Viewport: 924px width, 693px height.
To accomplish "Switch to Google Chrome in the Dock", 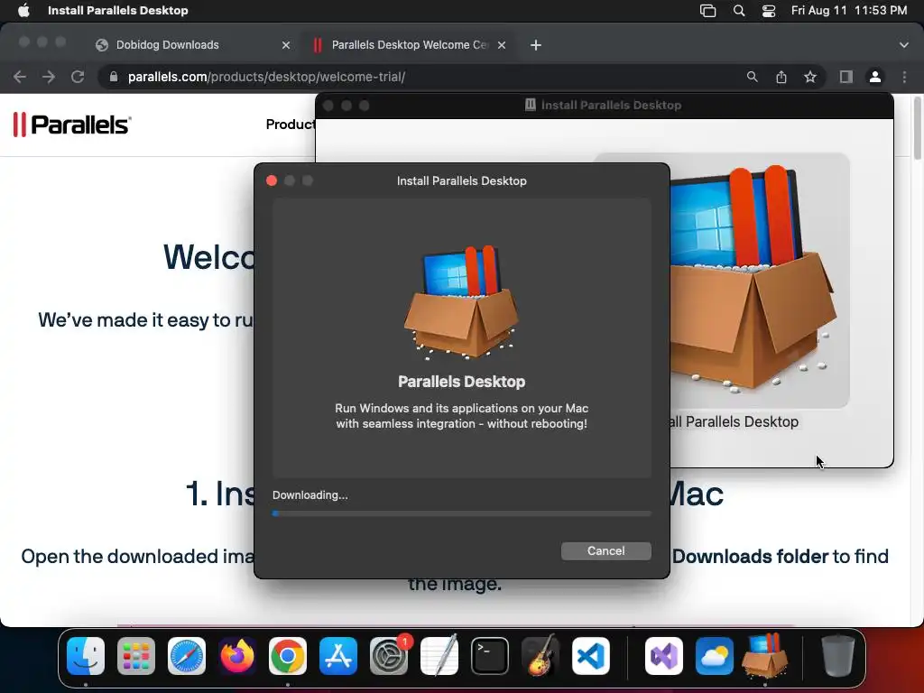I will pos(288,656).
